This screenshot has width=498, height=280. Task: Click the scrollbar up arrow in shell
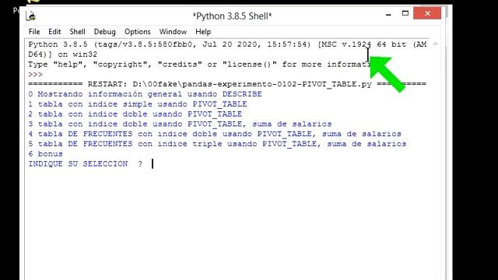[435, 44]
